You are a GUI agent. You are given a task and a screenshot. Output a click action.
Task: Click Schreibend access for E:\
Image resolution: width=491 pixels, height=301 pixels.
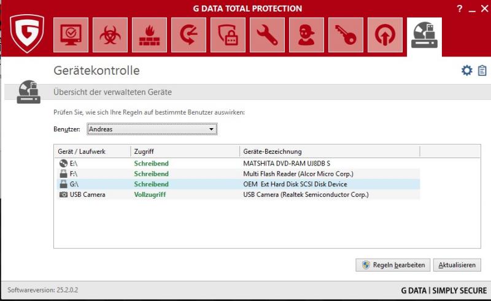(x=151, y=163)
